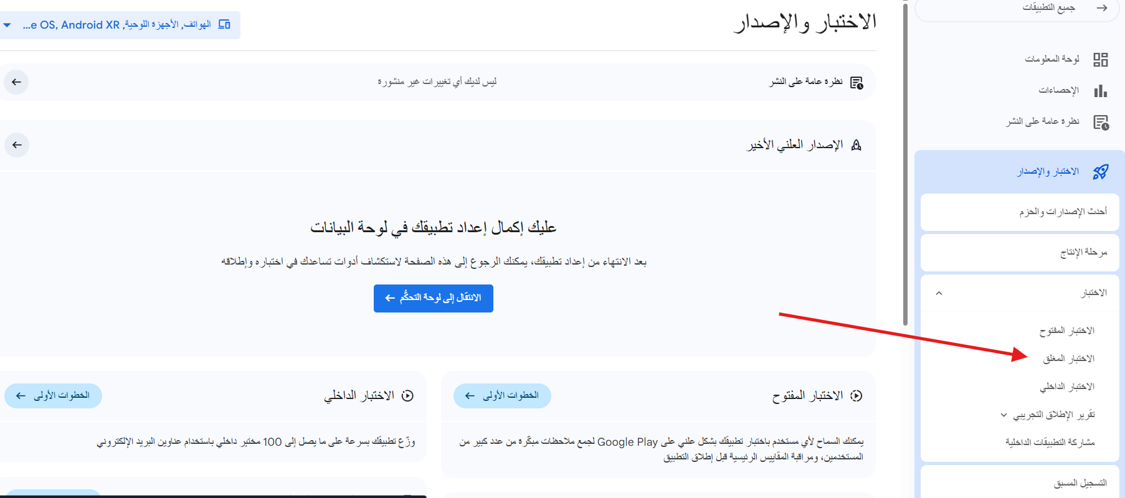Collapse the Testing section in sidebar
1125x498 pixels.
coord(939,293)
